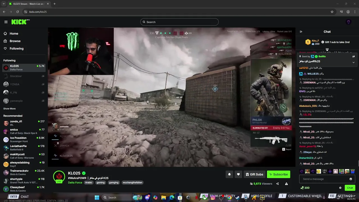Expand Show More following channels
This screenshot has width=359, height=202.
pos(10,109)
